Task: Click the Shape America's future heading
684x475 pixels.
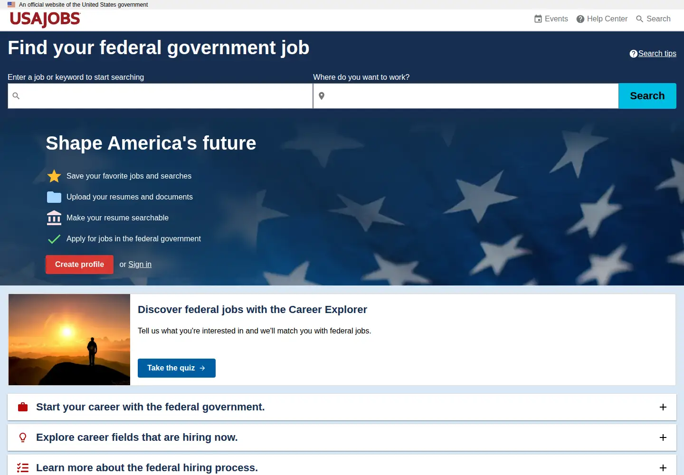Action: [151, 143]
